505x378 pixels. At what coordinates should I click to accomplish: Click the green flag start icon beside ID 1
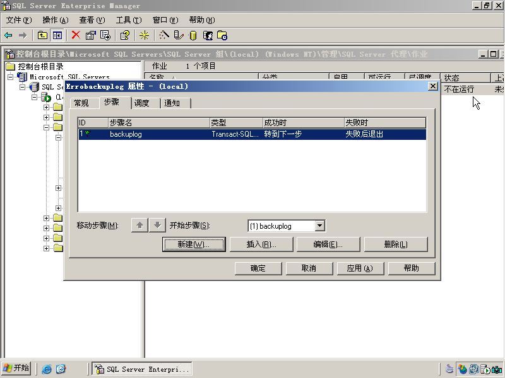tap(87, 134)
